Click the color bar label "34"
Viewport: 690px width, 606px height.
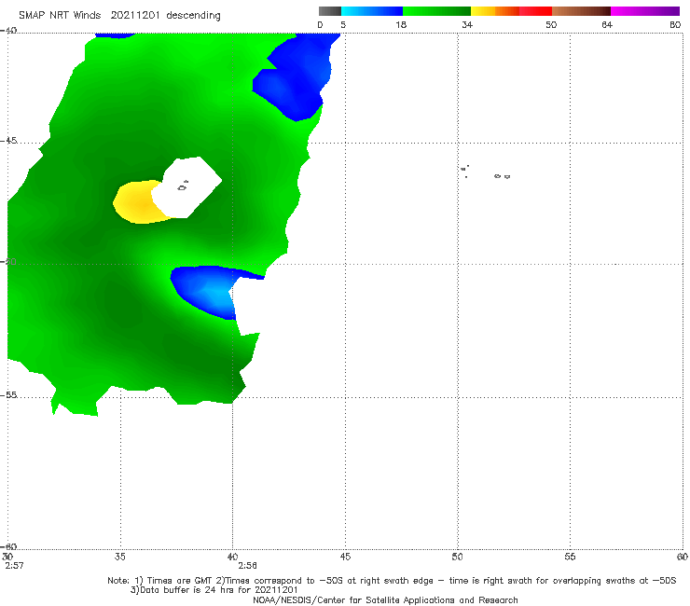(x=467, y=24)
